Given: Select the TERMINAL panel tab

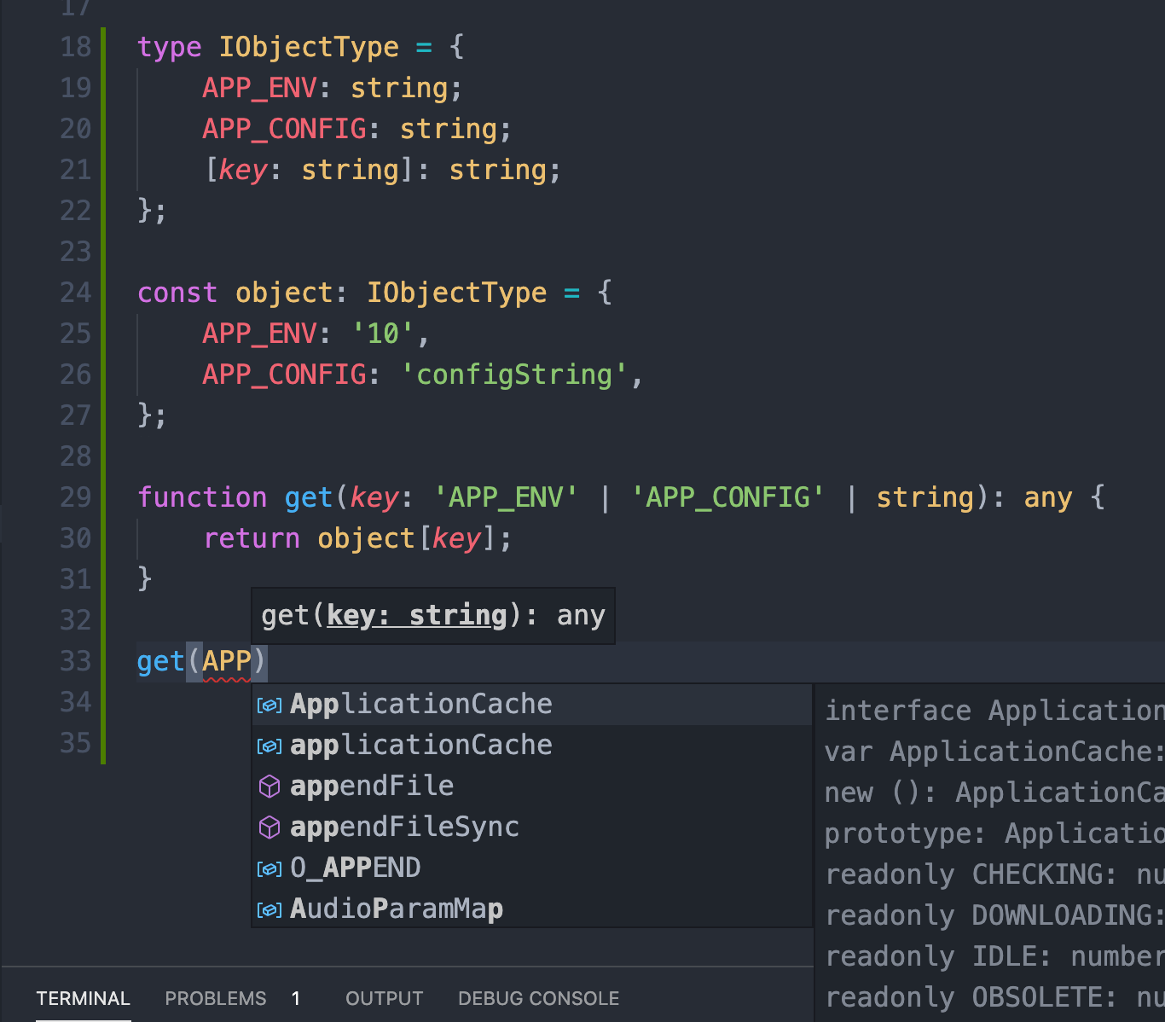Looking at the screenshot, I should (83, 998).
